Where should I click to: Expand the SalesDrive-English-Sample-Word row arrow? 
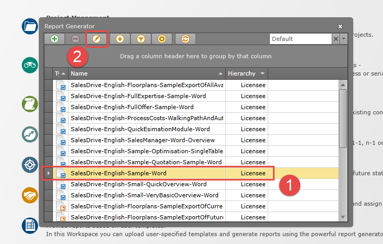tap(48, 173)
